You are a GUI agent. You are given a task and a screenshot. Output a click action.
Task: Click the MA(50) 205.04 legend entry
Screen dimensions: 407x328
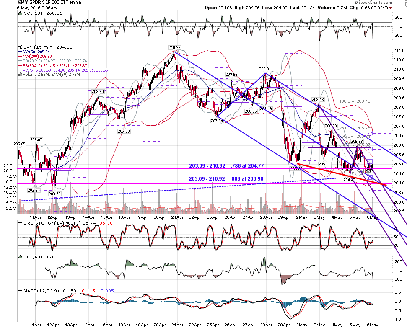tap(34, 52)
